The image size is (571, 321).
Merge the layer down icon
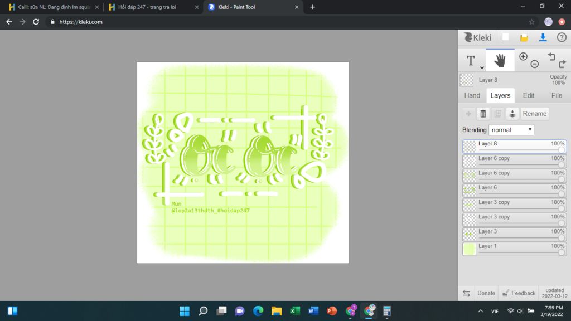click(512, 114)
